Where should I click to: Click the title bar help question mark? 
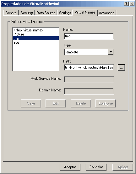tap(126, 4)
